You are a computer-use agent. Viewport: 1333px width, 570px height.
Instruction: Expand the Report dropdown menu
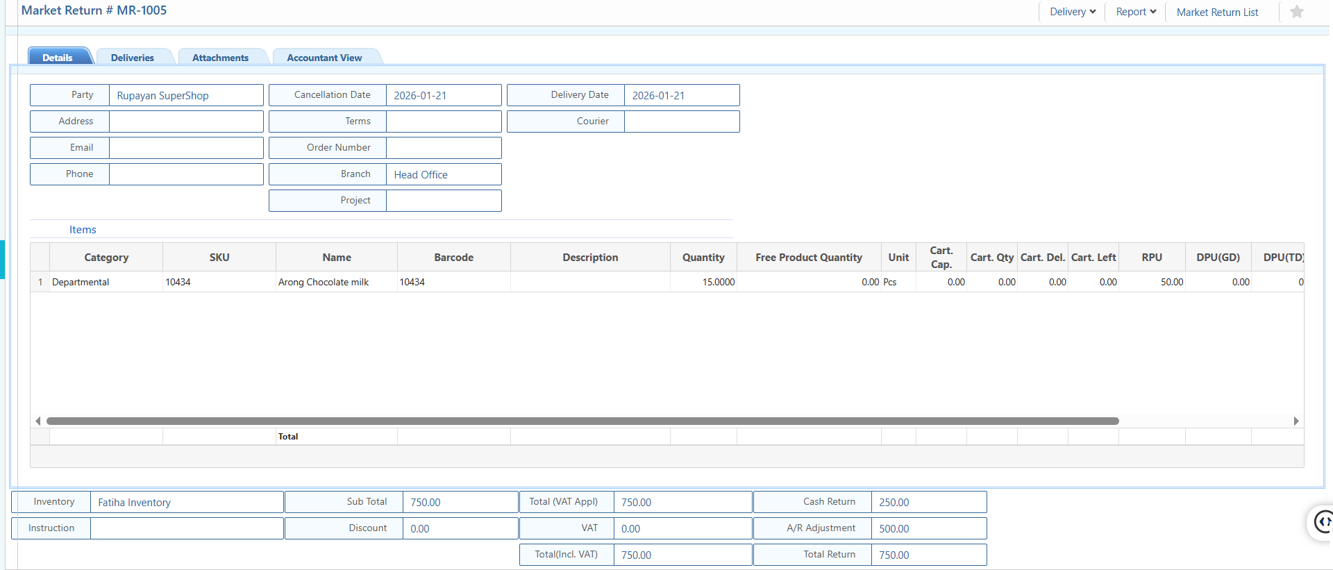point(1135,12)
